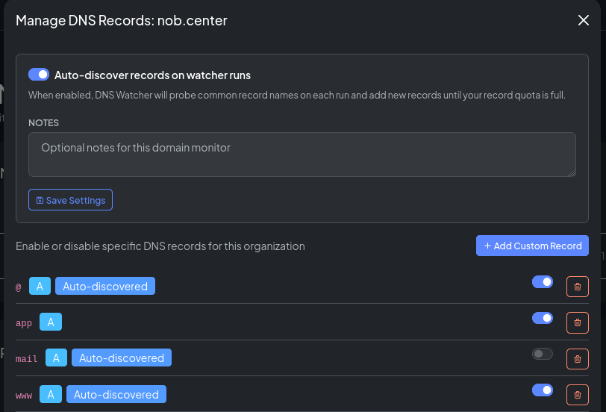Toggle auto-discover records on watcher runs
Screen dimensions: 606x412
(39, 74)
